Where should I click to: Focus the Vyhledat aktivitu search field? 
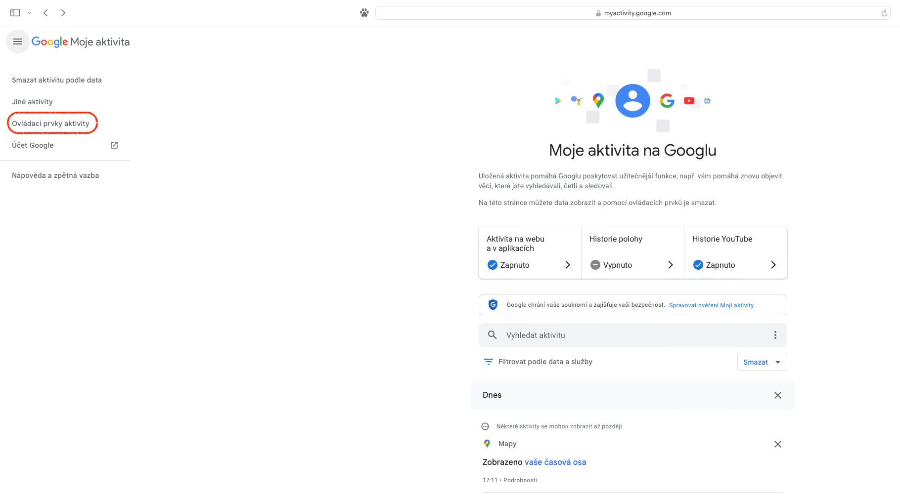(x=628, y=335)
